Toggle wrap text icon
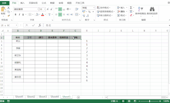The image size is (170, 103). click(x=77, y=9)
